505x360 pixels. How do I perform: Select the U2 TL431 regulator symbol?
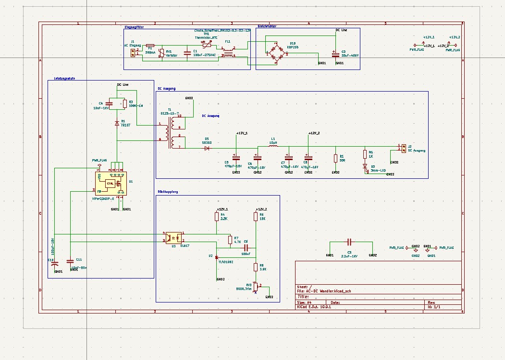pos(216,257)
